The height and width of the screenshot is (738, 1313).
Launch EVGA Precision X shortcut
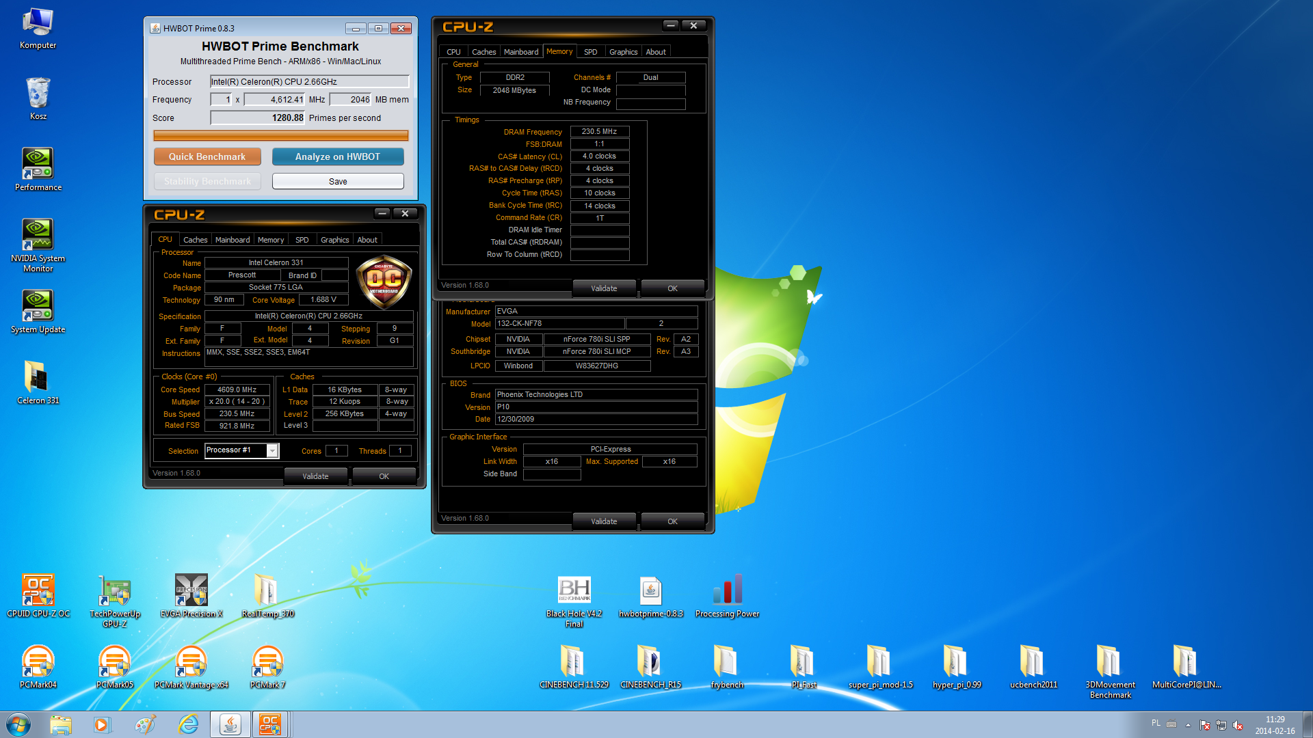coord(191,596)
